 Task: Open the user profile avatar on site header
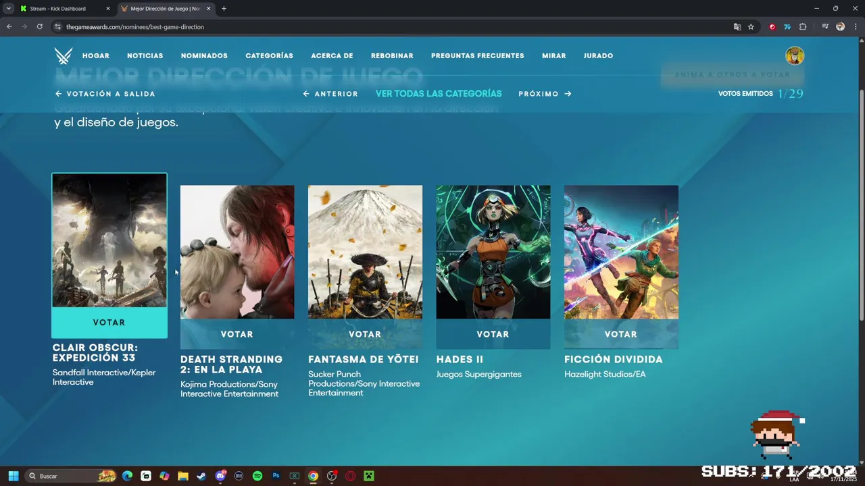[x=795, y=55]
